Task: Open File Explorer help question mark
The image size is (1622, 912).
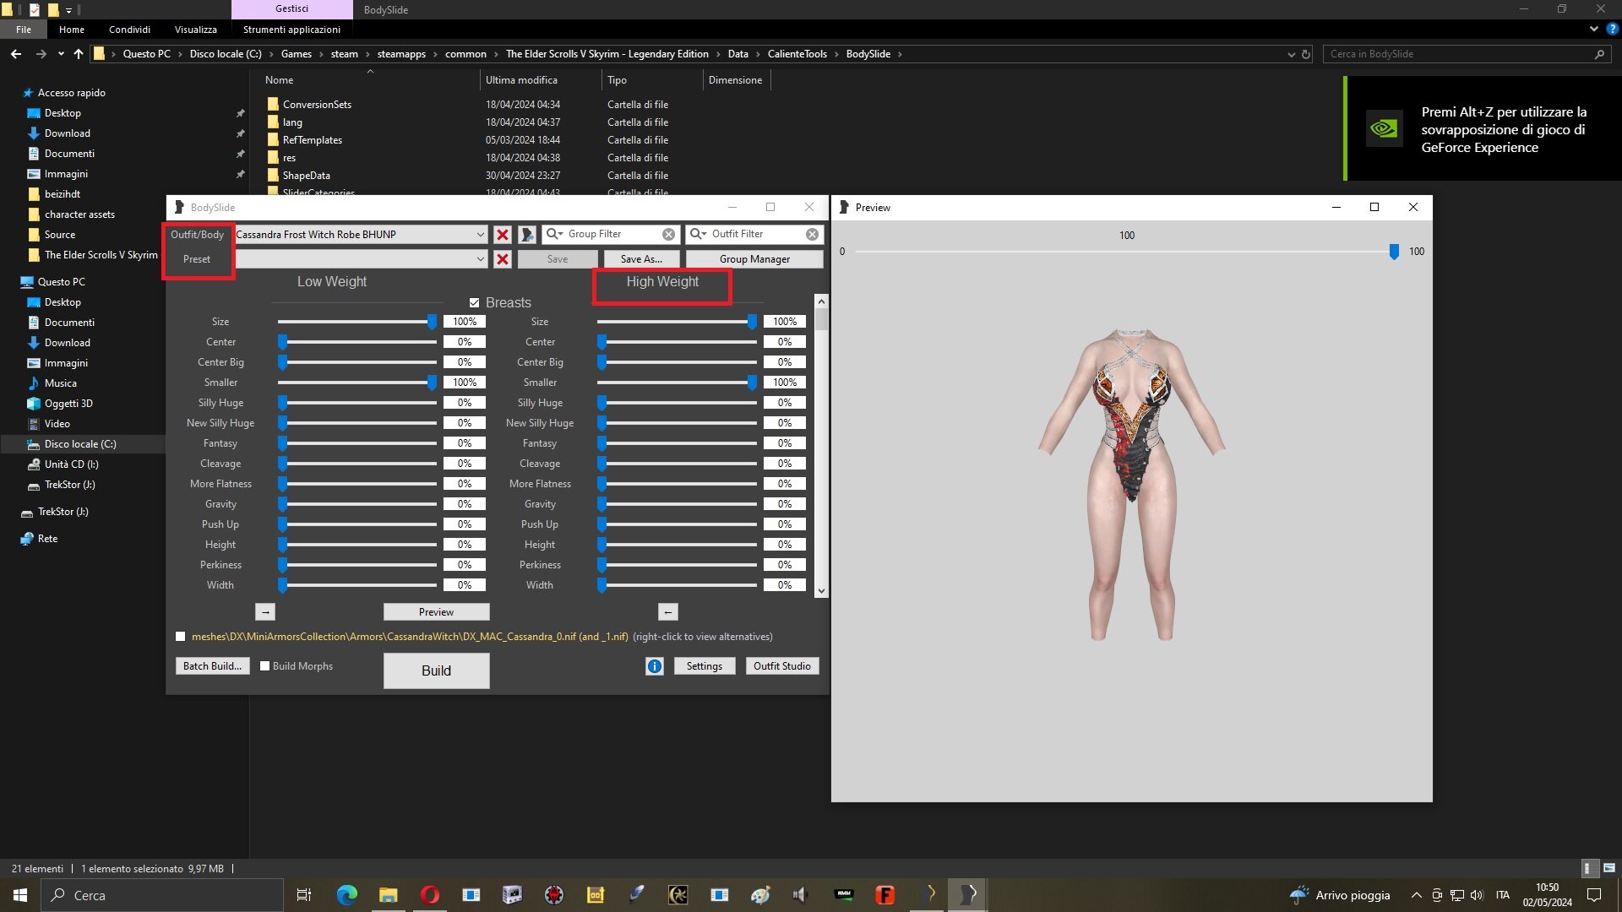Action: point(1613,29)
